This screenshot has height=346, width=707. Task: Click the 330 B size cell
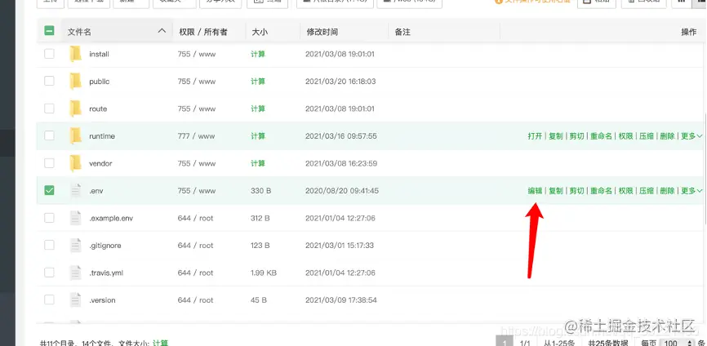[260, 191]
